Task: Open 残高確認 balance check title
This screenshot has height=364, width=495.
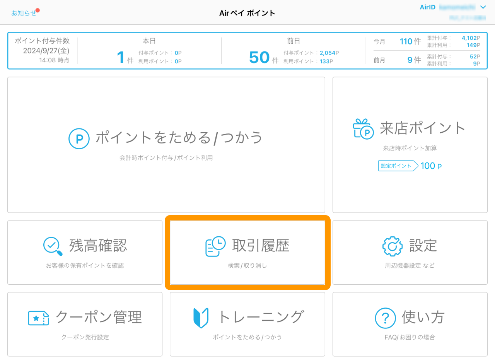Action: point(98,246)
